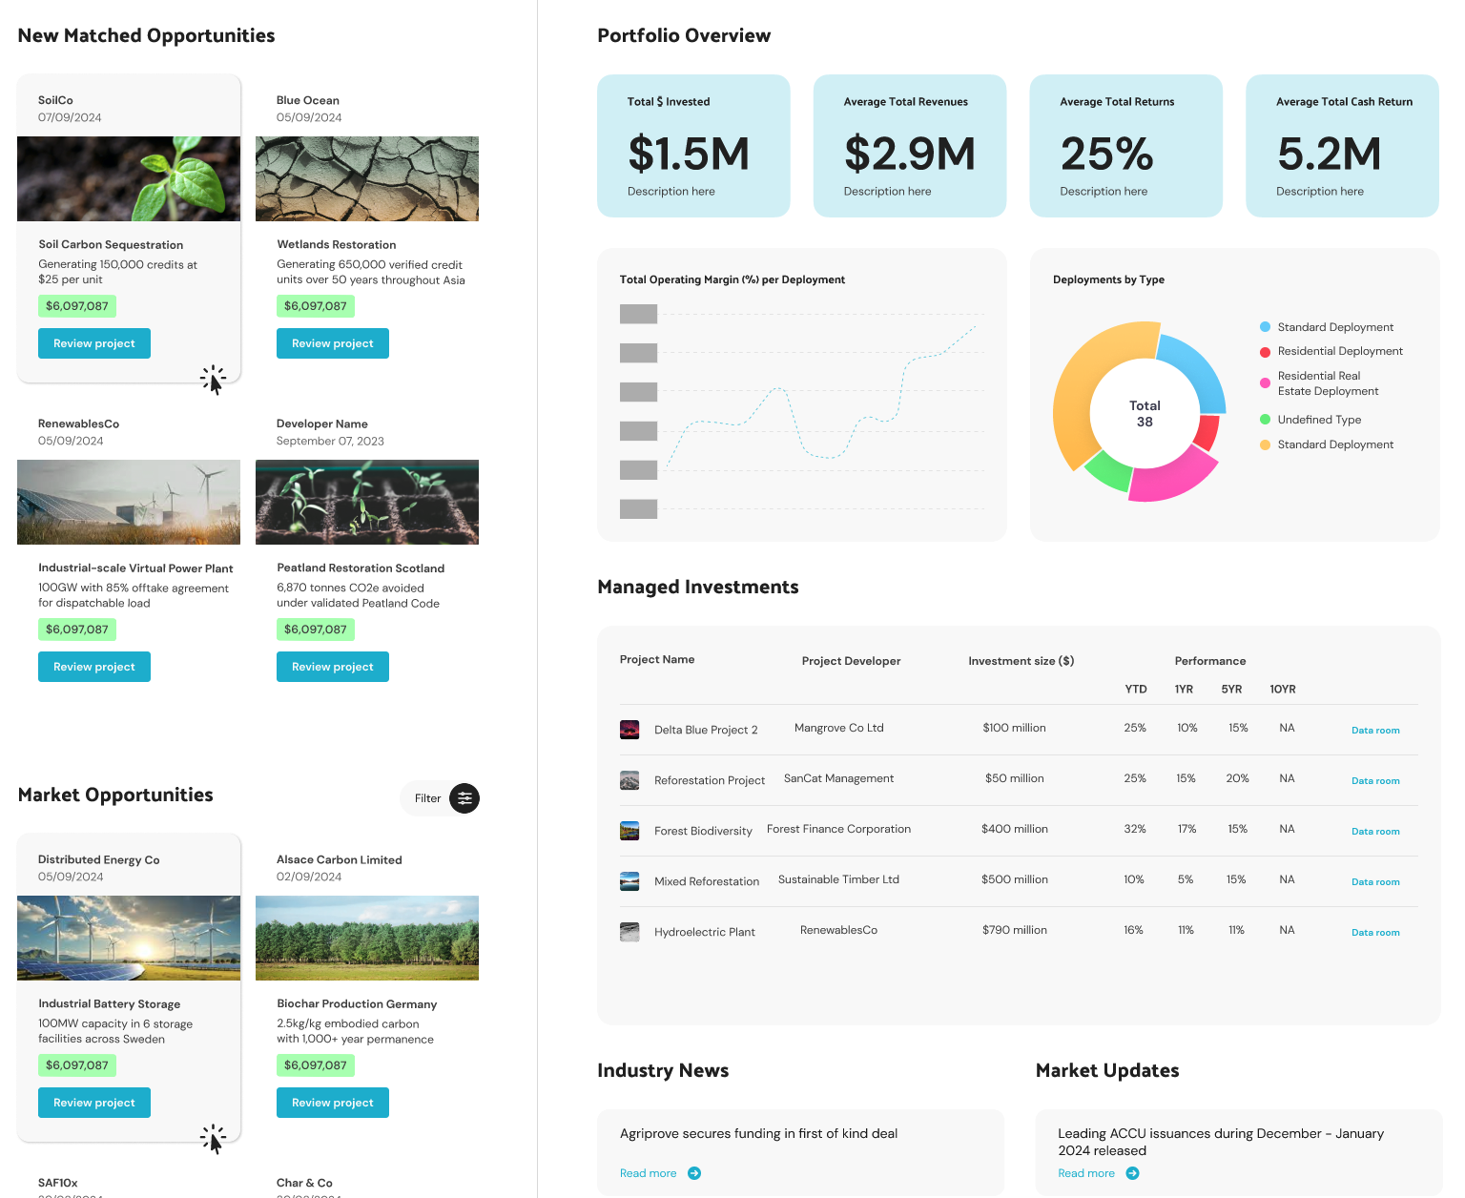Review project for Biochar Production Germany
This screenshot has width=1465, height=1198.
pyautogui.click(x=333, y=1103)
